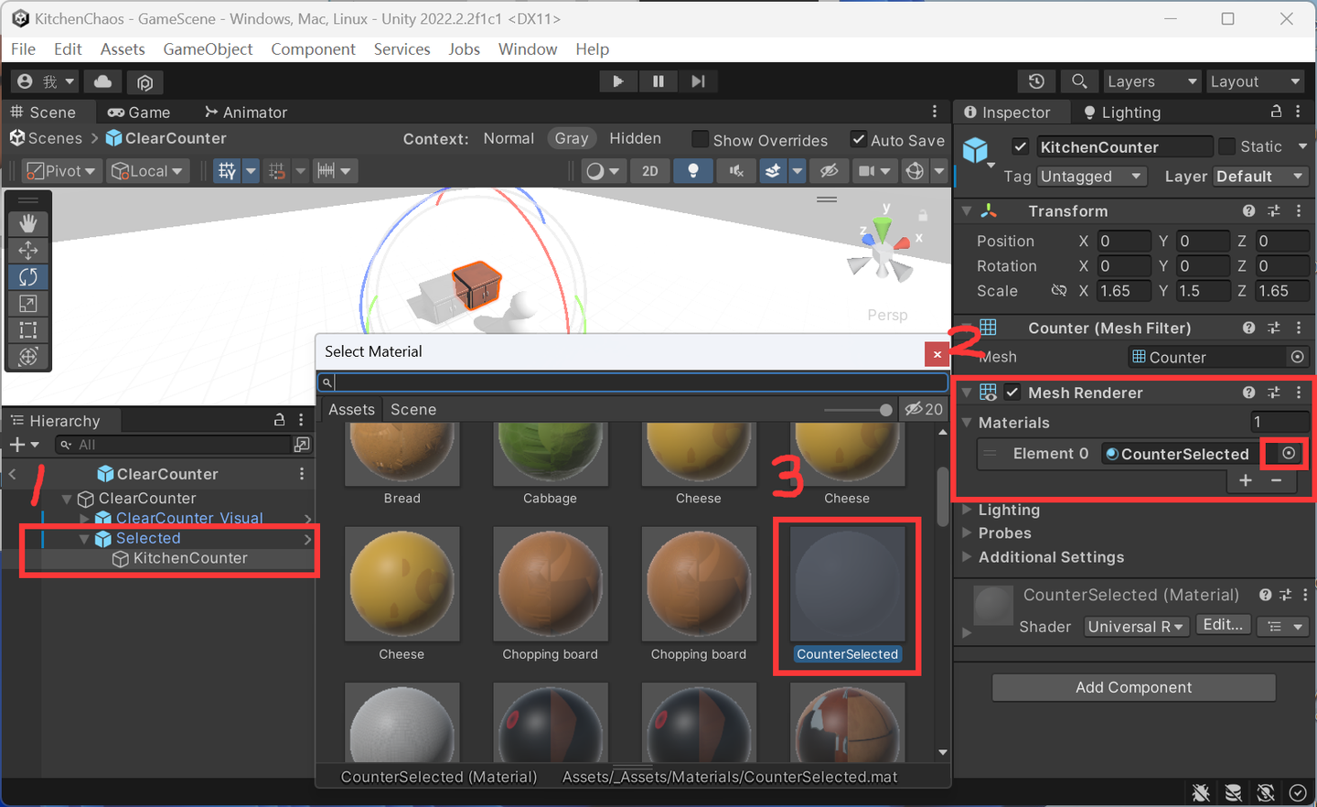Viewport: 1317px width, 807px height.
Task: Click the Edit button next to the Shader
Action: [x=1223, y=624]
